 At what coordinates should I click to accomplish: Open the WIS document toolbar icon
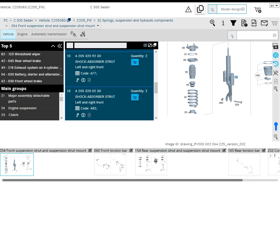pyautogui.click(x=254, y=23)
